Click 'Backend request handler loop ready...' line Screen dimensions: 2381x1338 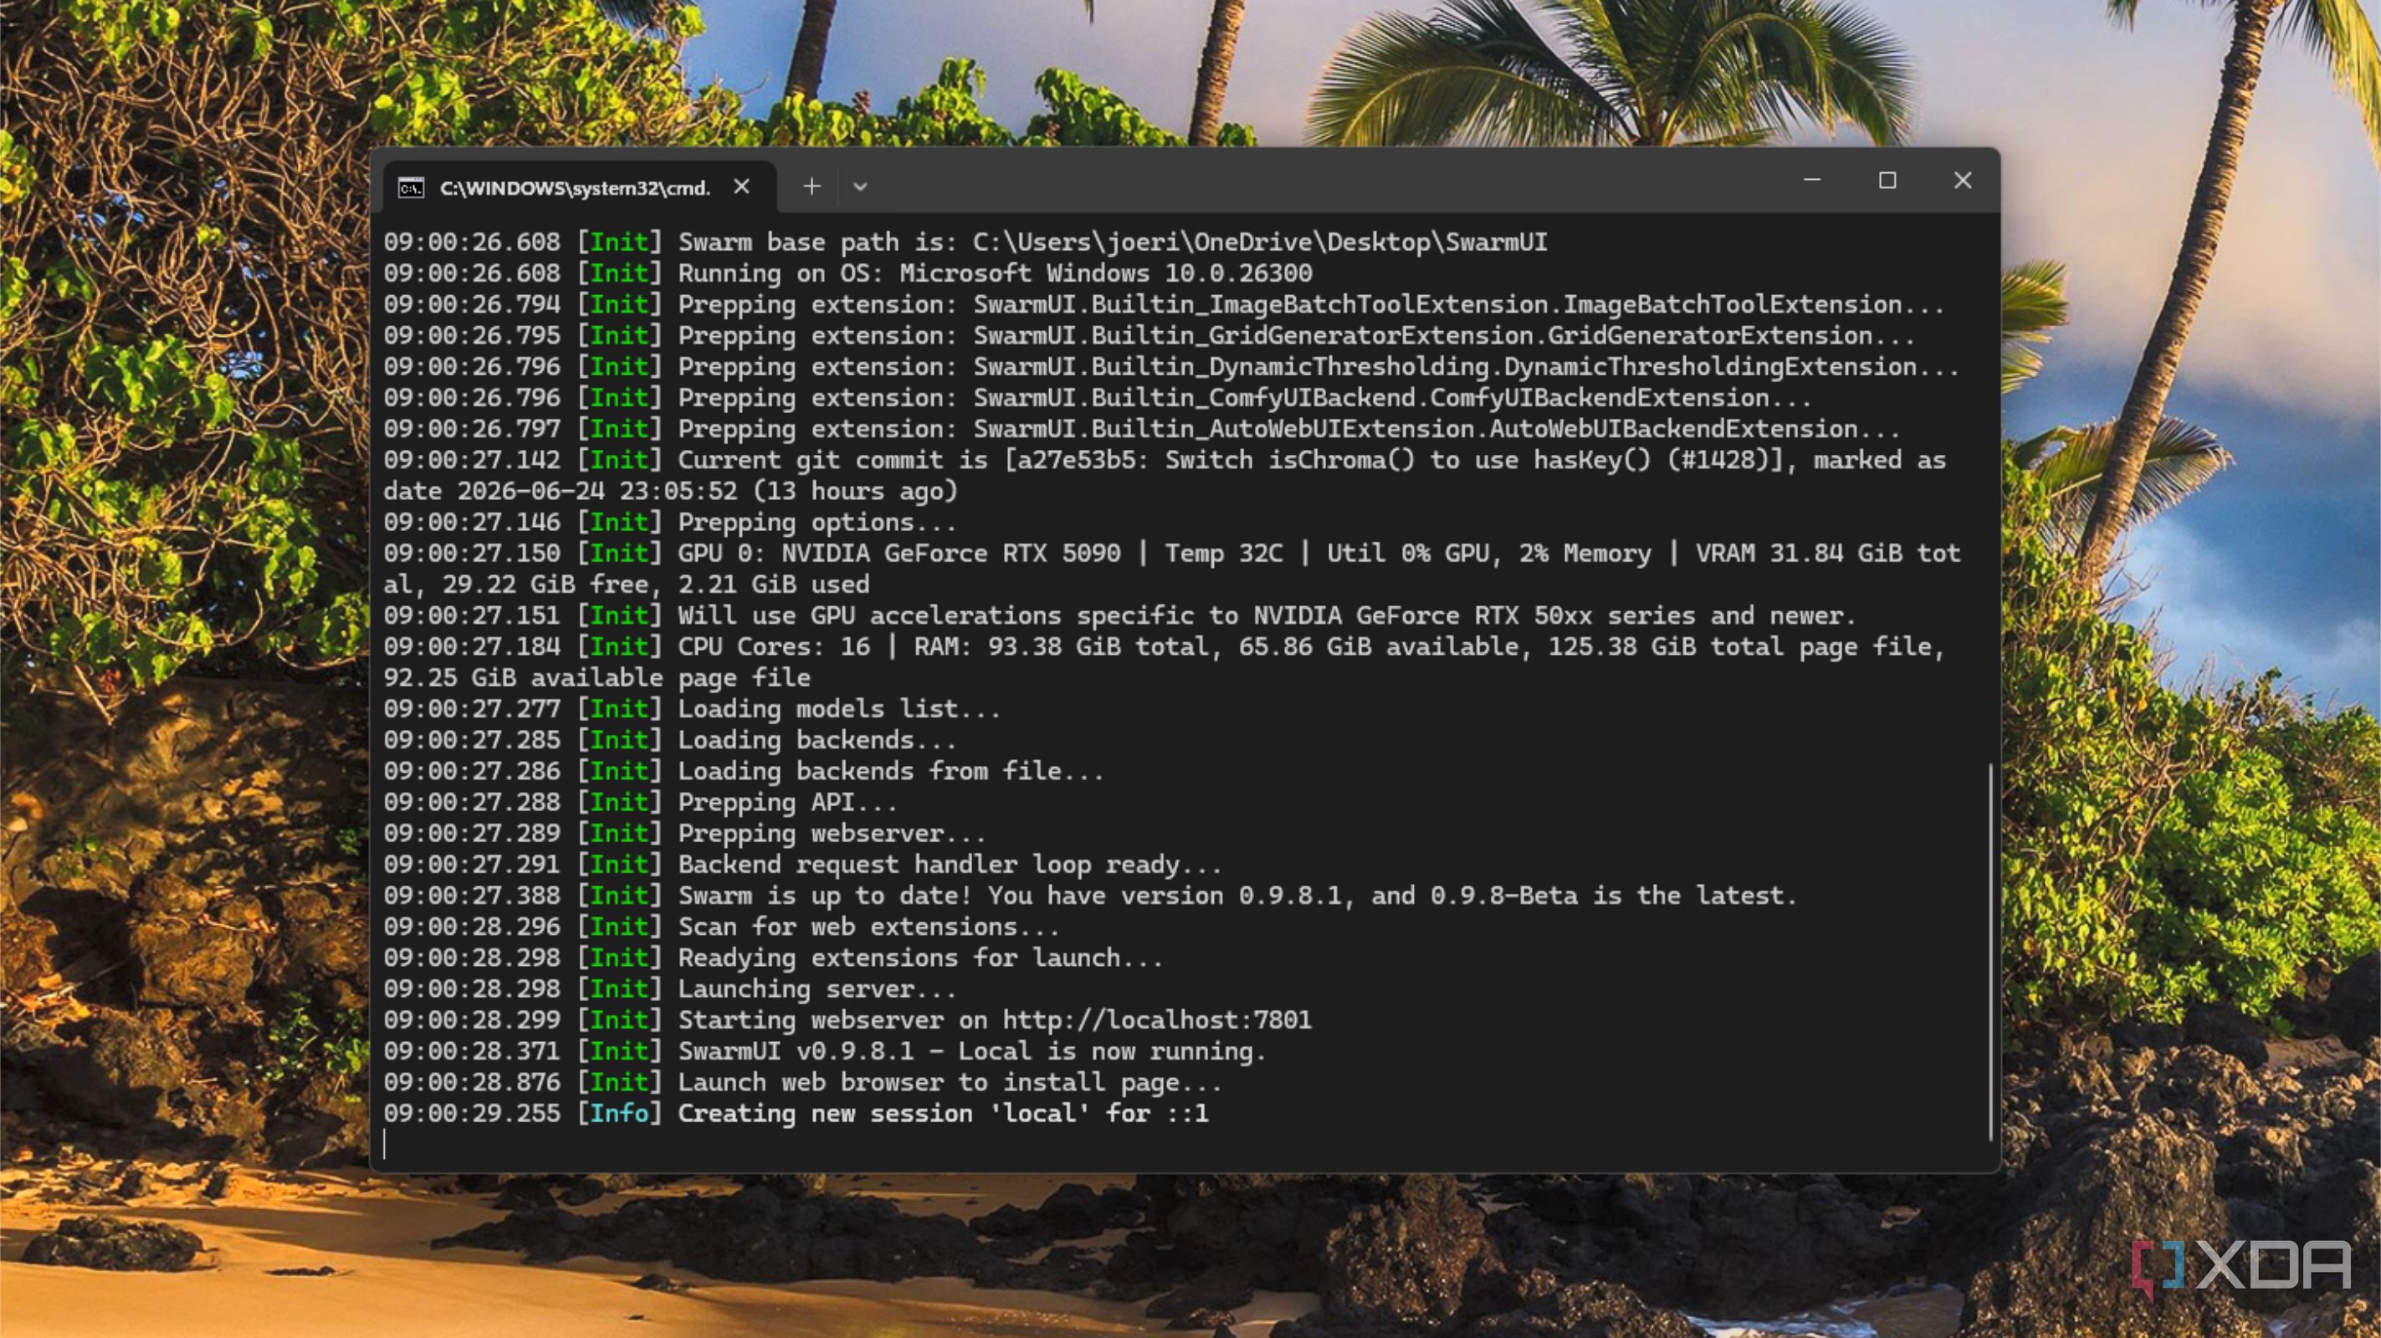pyautogui.click(x=802, y=864)
